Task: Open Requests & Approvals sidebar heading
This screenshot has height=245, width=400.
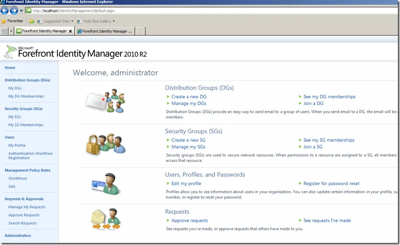Action: (x=24, y=199)
